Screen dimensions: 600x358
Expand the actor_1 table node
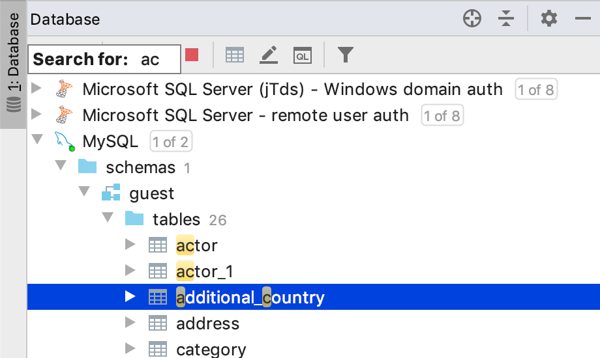(x=130, y=269)
